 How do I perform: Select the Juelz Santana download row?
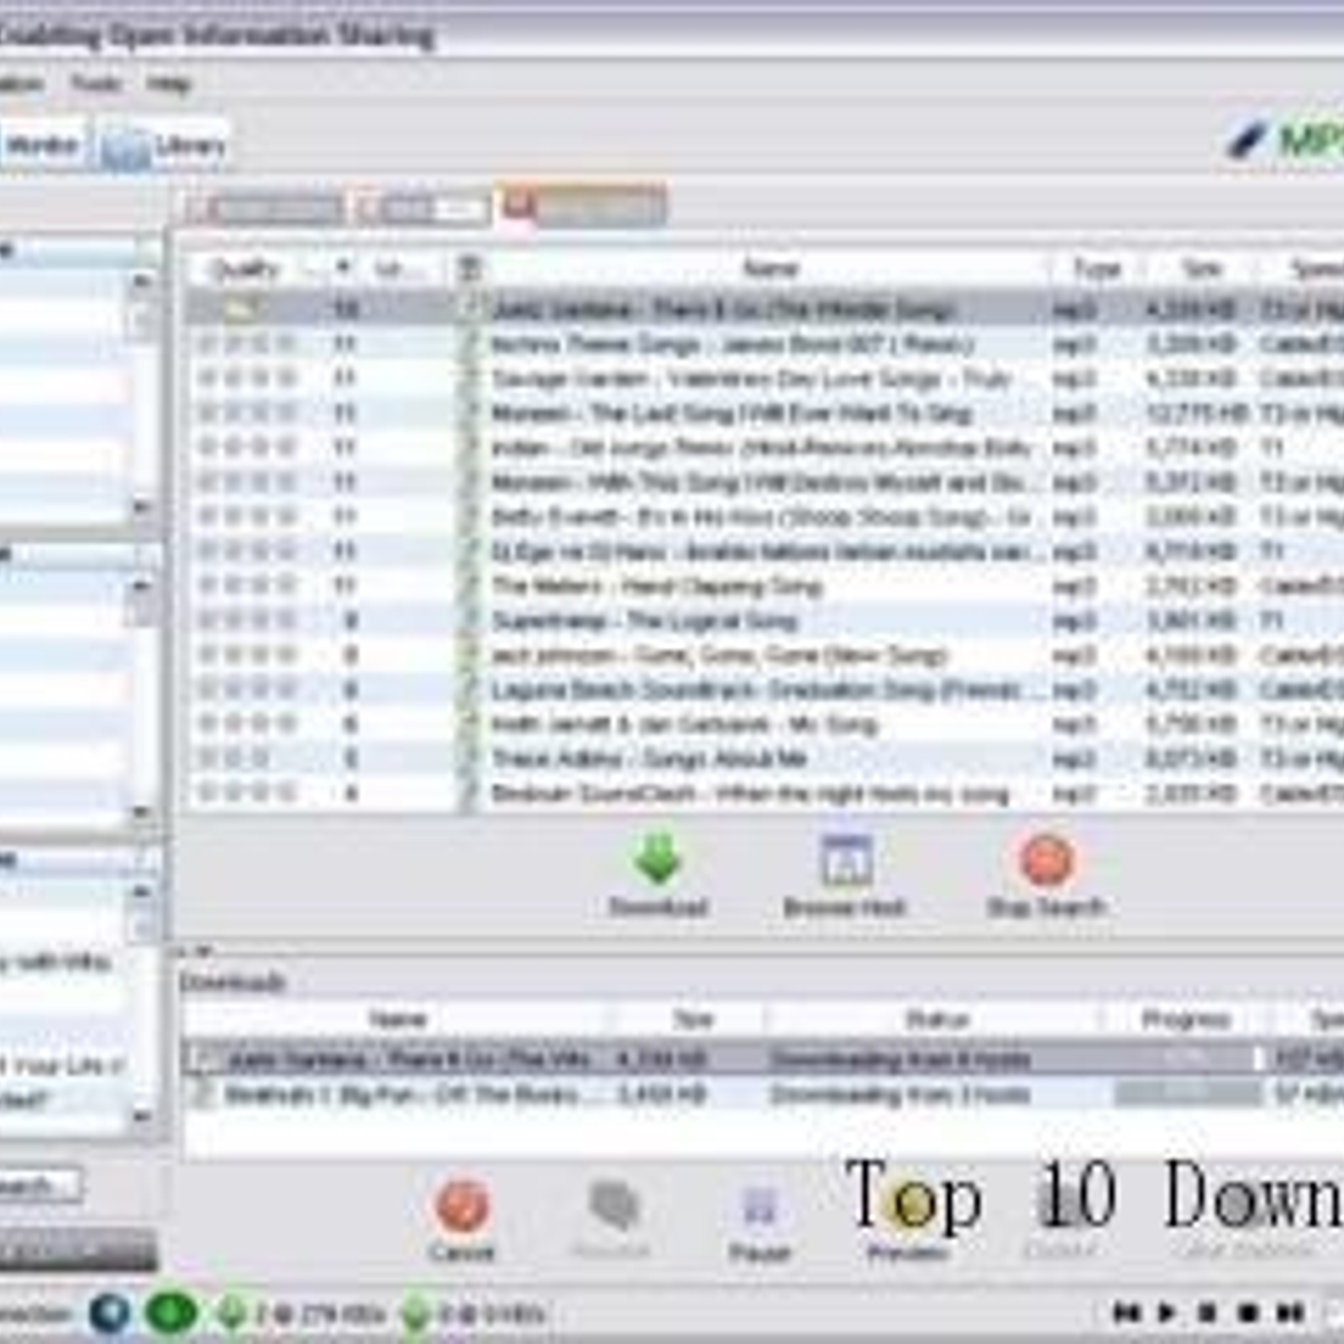[x=763, y=1058]
